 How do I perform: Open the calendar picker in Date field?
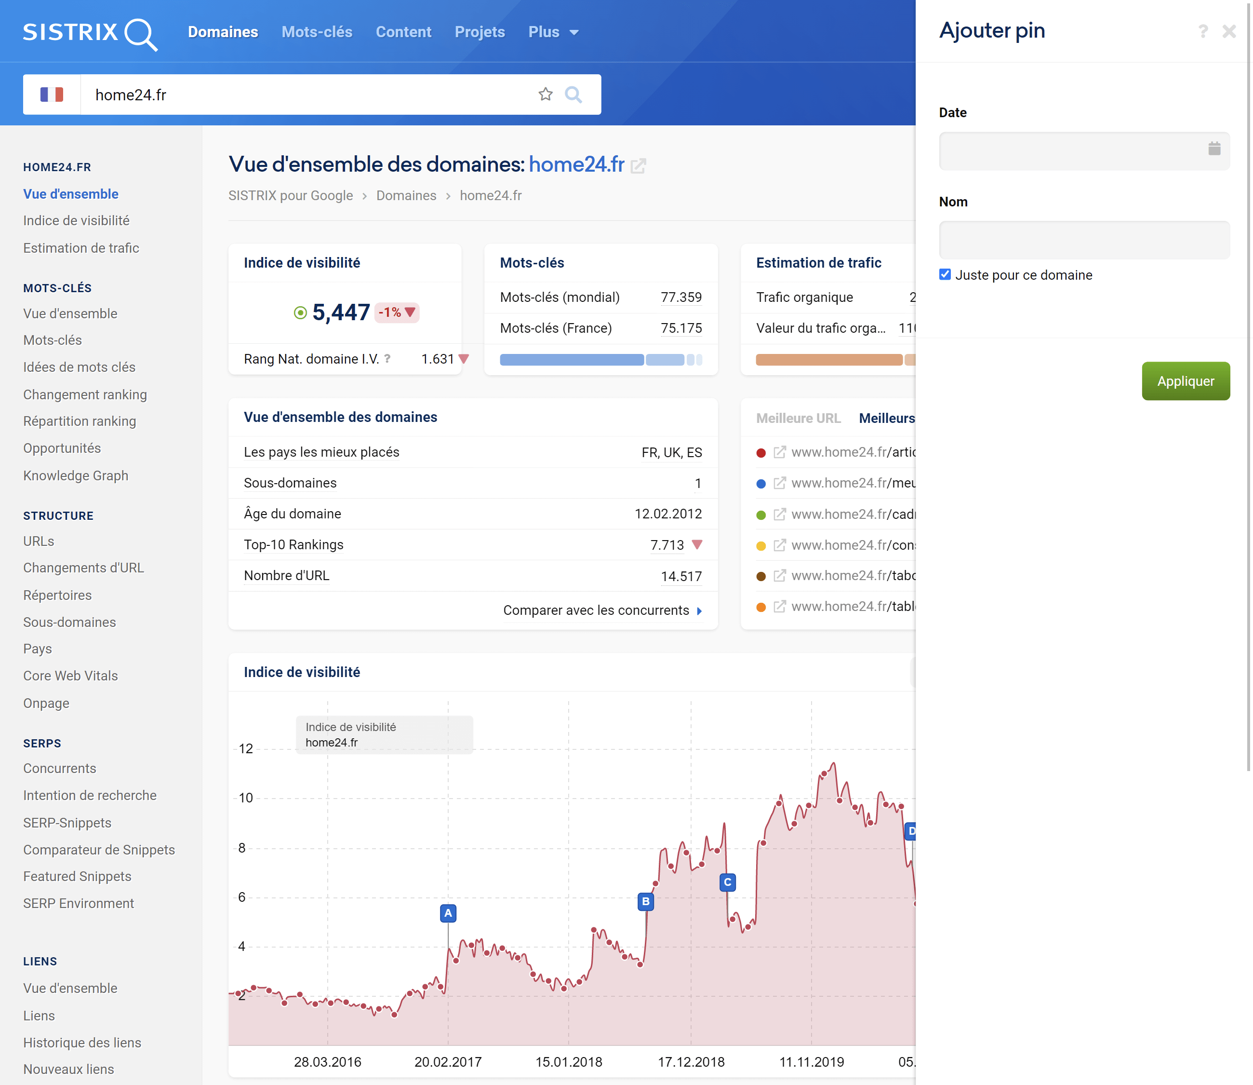click(1214, 149)
